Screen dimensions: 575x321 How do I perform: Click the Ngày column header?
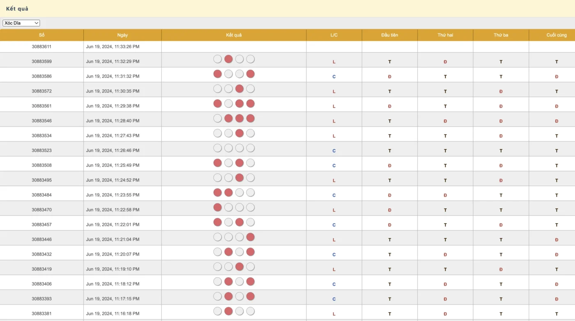tap(122, 35)
